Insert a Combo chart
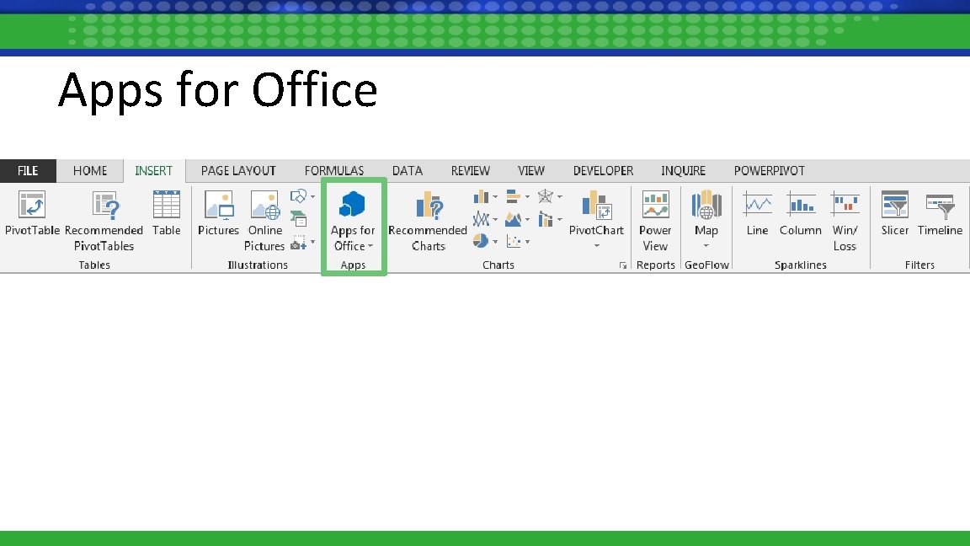This screenshot has height=546, width=970. [546, 219]
